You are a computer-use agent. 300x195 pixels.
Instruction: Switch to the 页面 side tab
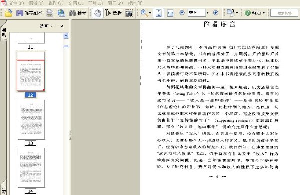click(4, 32)
